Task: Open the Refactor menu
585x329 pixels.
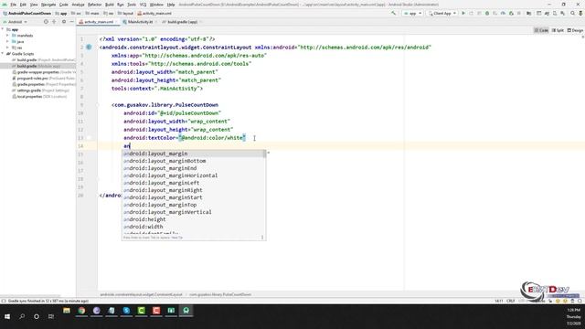Action: [94, 5]
